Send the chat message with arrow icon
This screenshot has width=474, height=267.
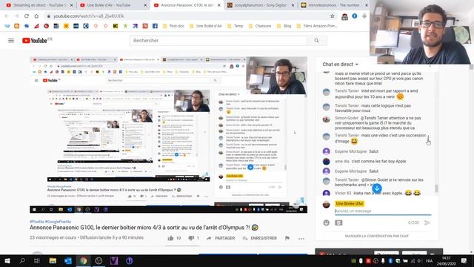pos(427,222)
